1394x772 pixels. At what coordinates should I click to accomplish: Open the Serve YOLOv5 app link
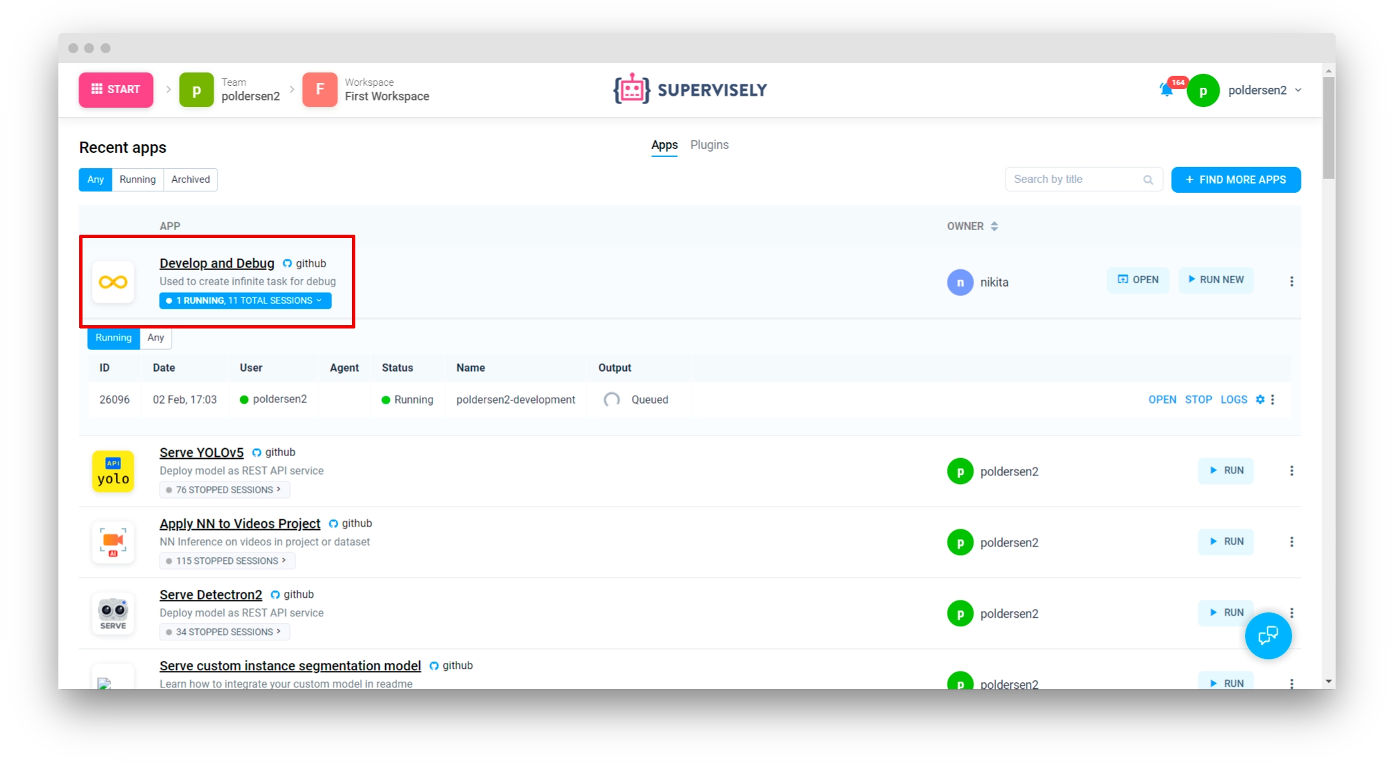tap(202, 453)
